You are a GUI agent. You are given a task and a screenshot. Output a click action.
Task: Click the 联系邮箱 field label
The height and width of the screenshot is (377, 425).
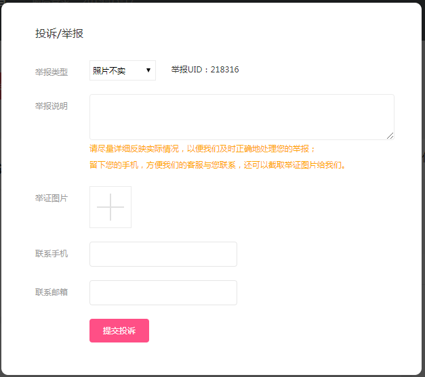click(x=52, y=292)
